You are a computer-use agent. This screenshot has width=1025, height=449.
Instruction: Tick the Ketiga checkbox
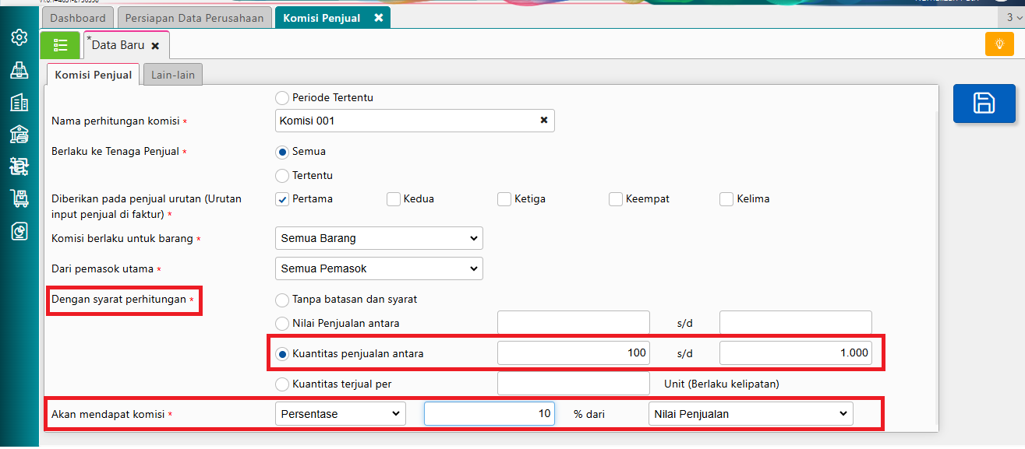(504, 199)
